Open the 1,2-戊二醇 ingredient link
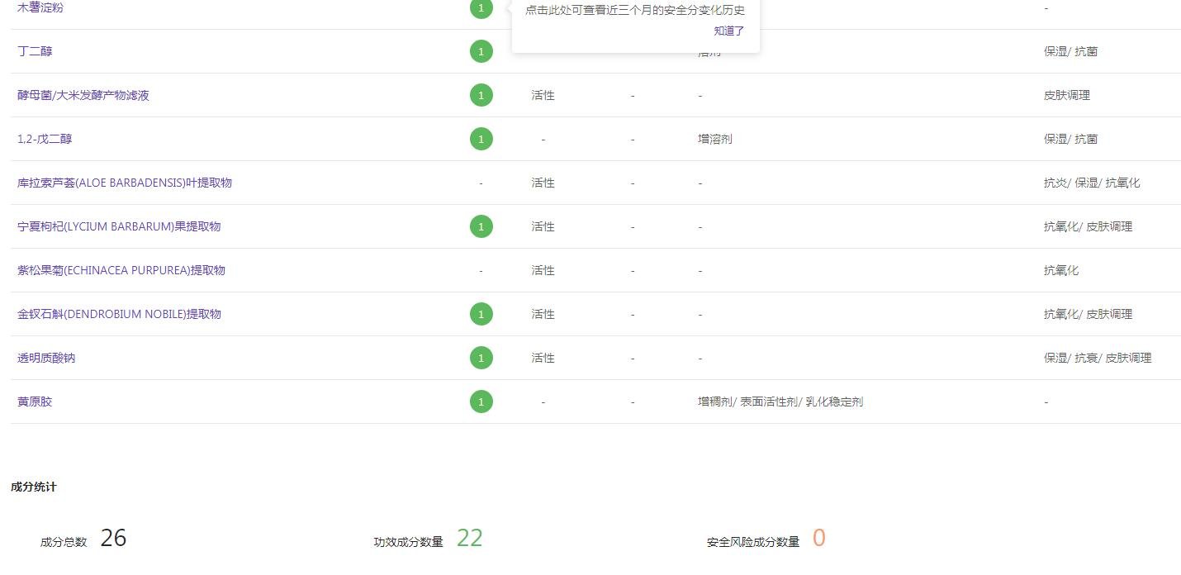The height and width of the screenshot is (575, 1181). pos(45,139)
